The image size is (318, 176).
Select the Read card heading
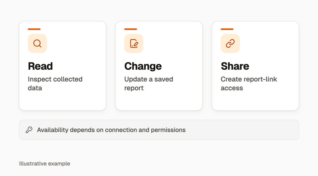(x=40, y=66)
